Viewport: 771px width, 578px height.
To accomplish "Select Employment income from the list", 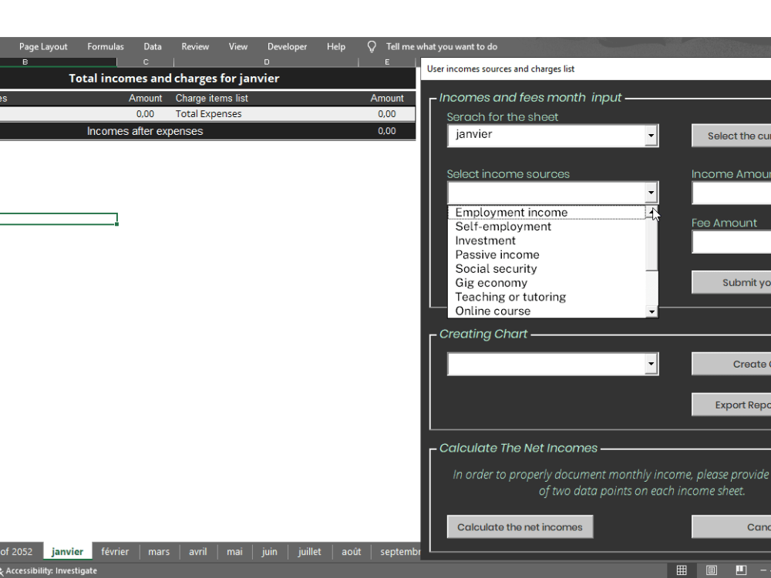I will pyautogui.click(x=511, y=212).
